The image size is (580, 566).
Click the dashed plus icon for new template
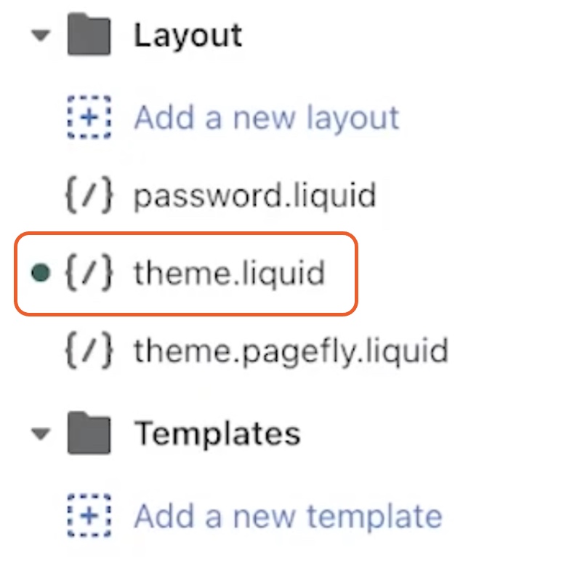pos(89,515)
